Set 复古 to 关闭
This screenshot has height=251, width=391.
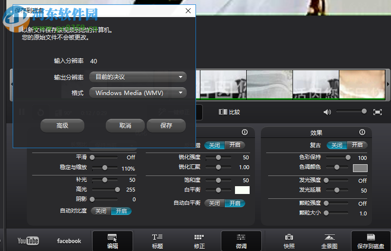click(336, 145)
